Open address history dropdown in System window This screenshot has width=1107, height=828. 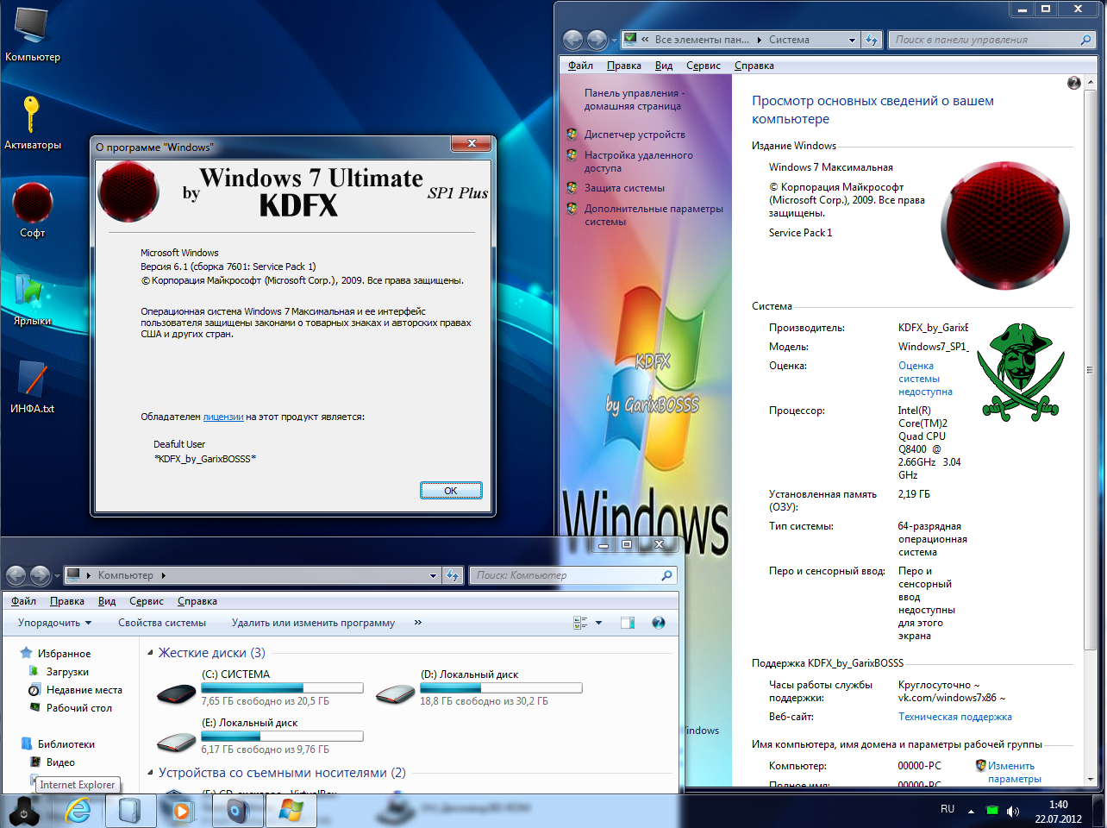pyautogui.click(x=852, y=40)
